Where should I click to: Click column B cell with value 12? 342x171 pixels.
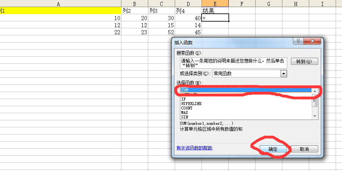coord(135,25)
